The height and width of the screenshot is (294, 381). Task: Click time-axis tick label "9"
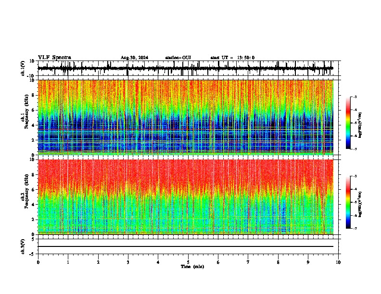click(x=308, y=262)
